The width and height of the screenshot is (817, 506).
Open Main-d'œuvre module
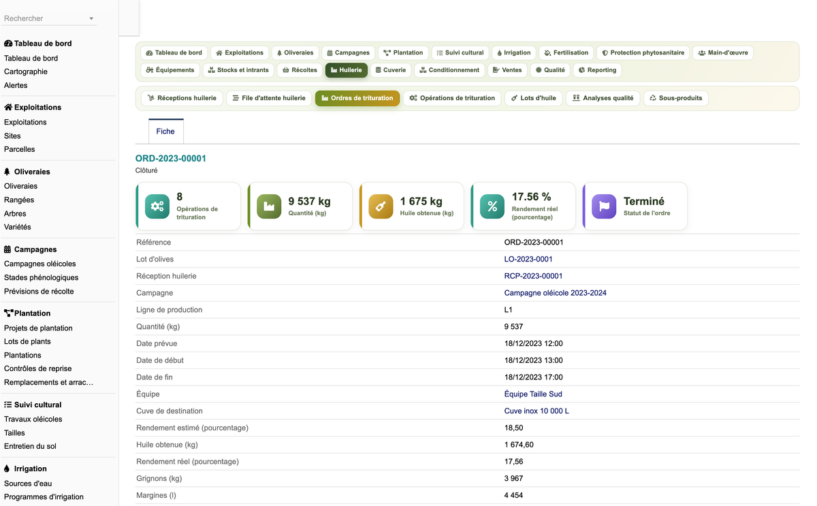click(x=723, y=52)
